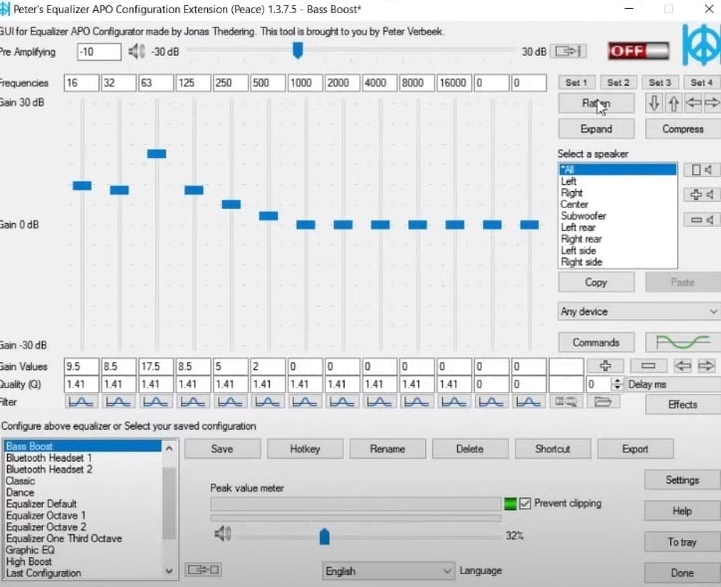Select Set 4 preset slot
The width and height of the screenshot is (721, 587).
(x=702, y=83)
